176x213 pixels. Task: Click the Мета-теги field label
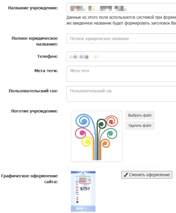click(46, 70)
